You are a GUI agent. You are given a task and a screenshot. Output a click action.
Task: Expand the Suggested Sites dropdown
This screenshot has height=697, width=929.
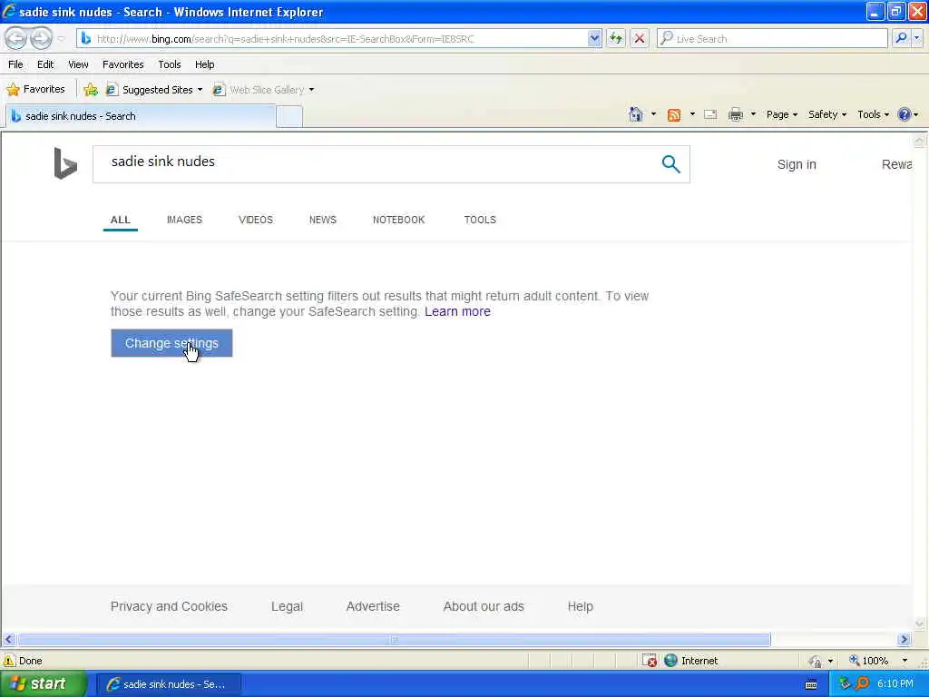[200, 90]
